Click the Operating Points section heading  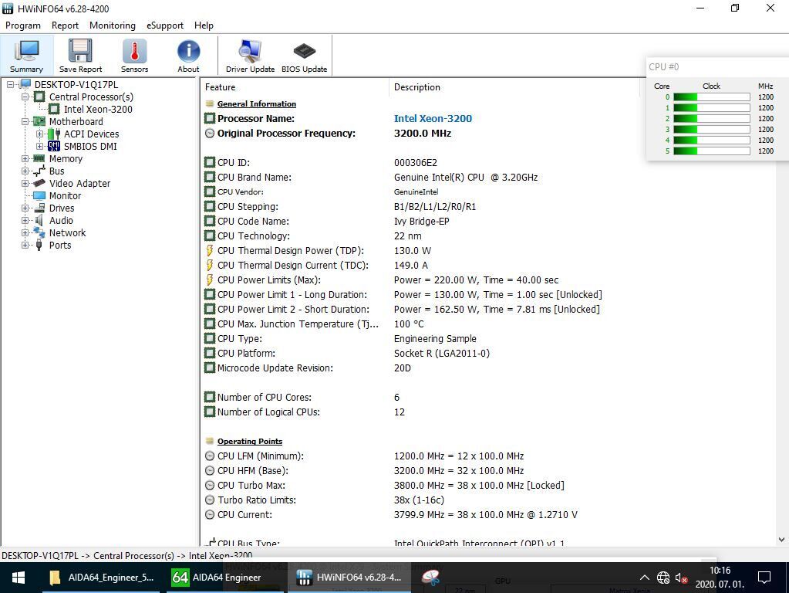pos(250,442)
